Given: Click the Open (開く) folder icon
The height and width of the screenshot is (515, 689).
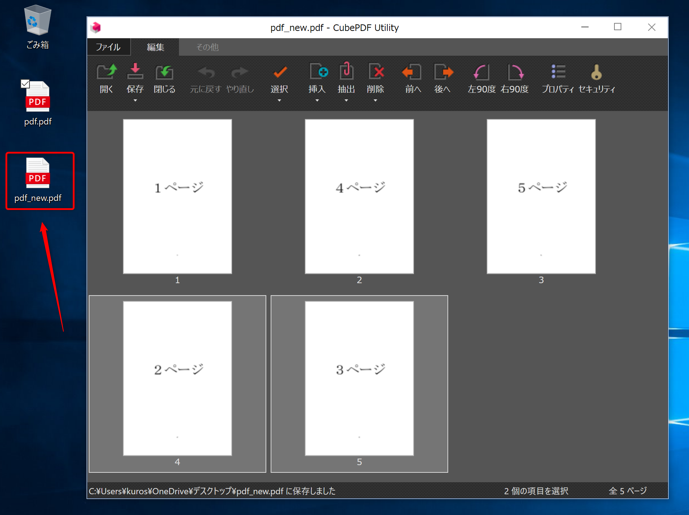Looking at the screenshot, I should pyautogui.click(x=106, y=72).
